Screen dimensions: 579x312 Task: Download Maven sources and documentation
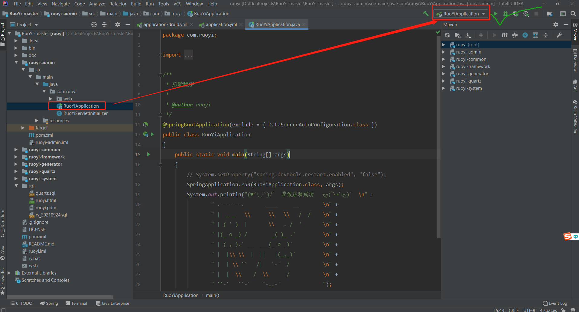coord(468,35)
